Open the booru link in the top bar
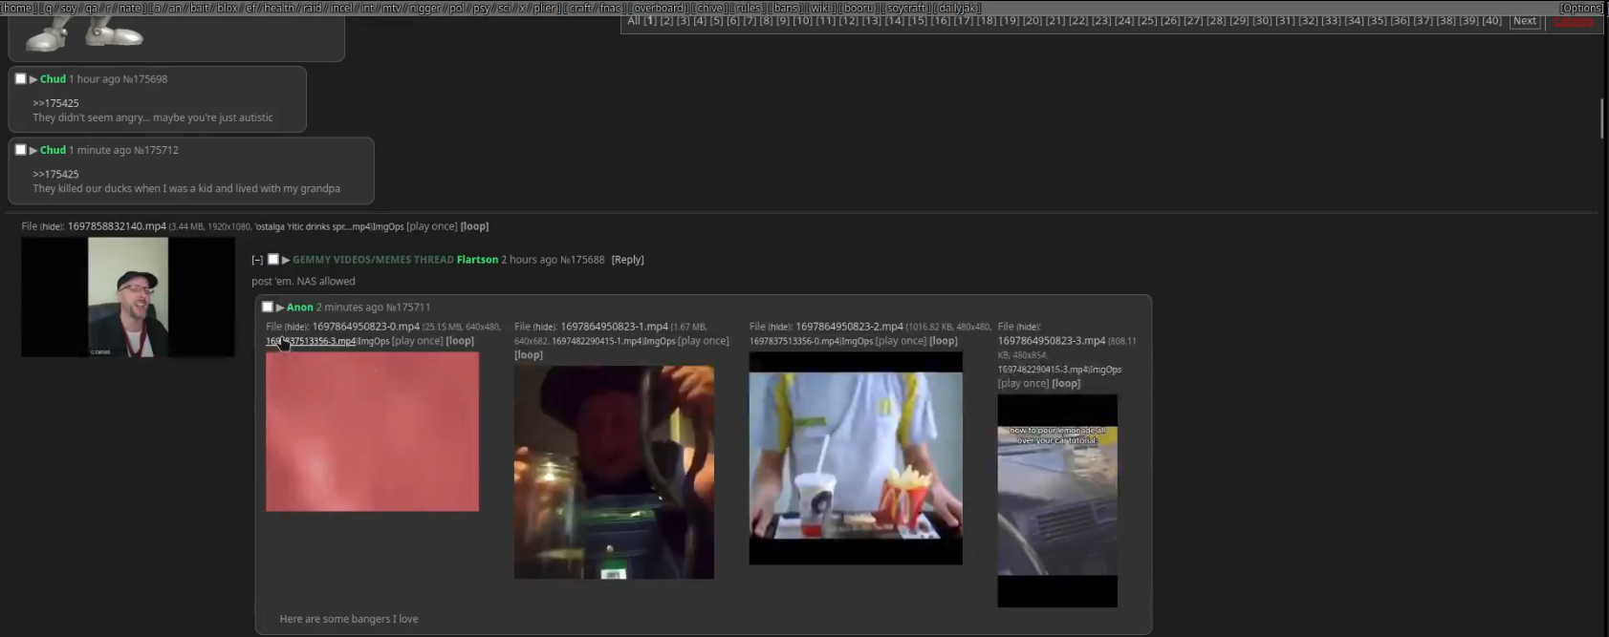This screenshot has height=637, width=1609. 858,8
